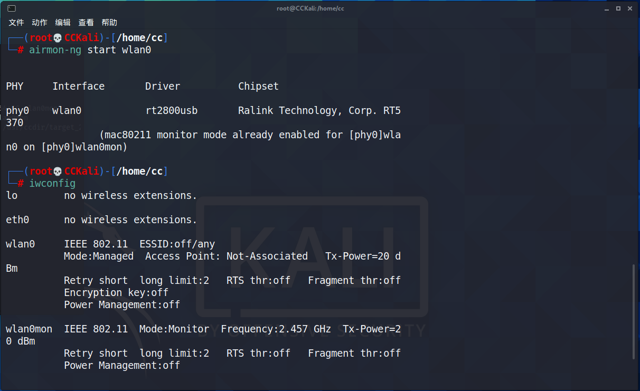This screenshot has height=391, width=640.
Task: Close the terminal window
Action: click(630, 8)
